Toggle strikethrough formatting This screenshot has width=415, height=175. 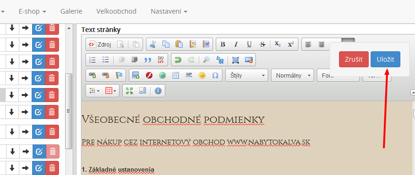click(x=263, y=44)
